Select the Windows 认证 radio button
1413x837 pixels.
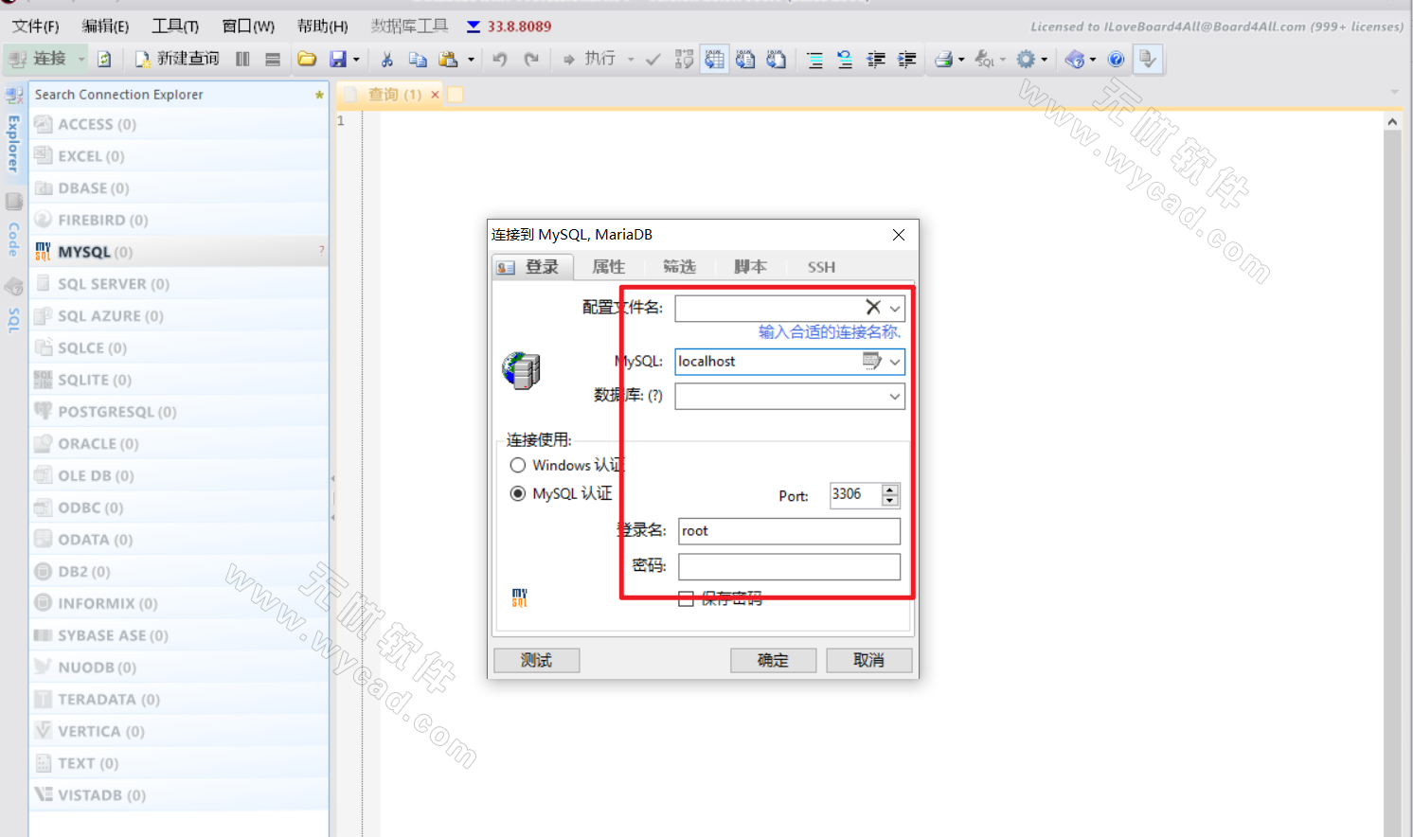518,465
